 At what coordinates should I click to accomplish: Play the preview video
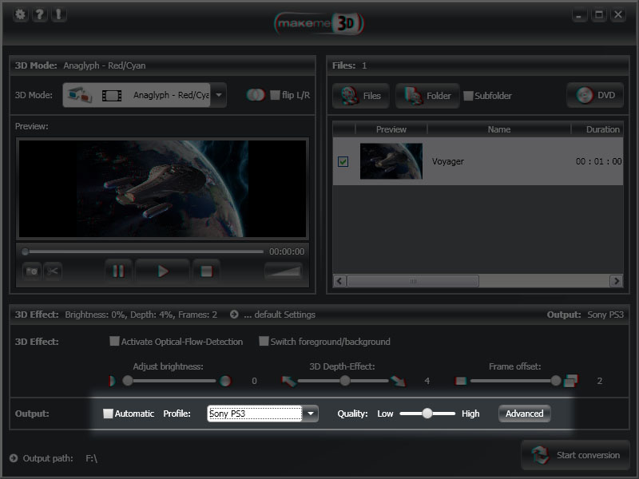163,271
